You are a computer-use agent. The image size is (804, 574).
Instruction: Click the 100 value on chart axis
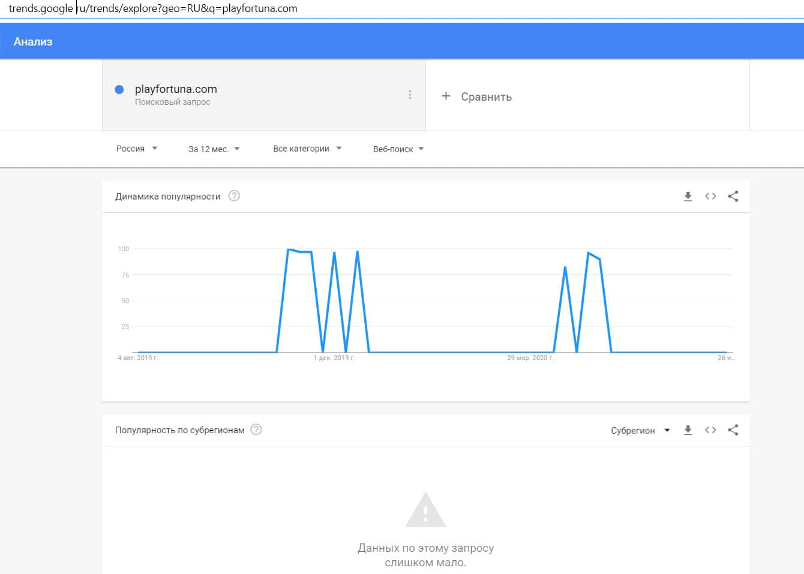click(124, 249)
